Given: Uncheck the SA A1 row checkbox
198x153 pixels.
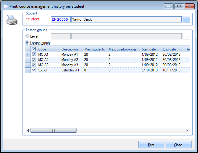Looking at the screenshot, I should coord(34,70).
